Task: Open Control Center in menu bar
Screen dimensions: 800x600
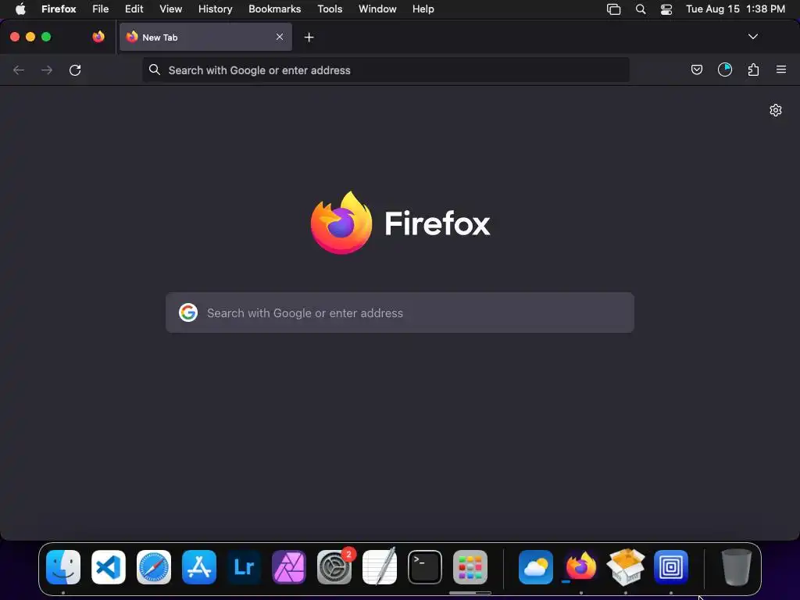Action: [x=666, y=9]
